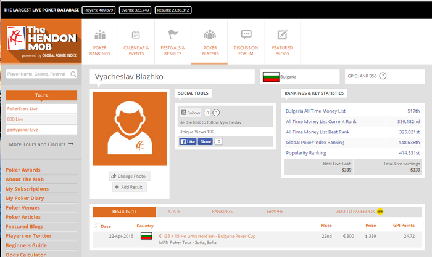Open All Time Money List Current Rank
The width and height of the screenshot is (432, 257).
coord(321,121)
